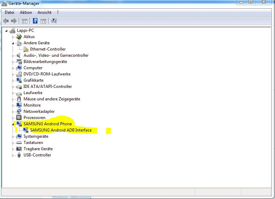
Task: Click the DVD/CD-ROM drive icon
Action: (x=19, y=74)
